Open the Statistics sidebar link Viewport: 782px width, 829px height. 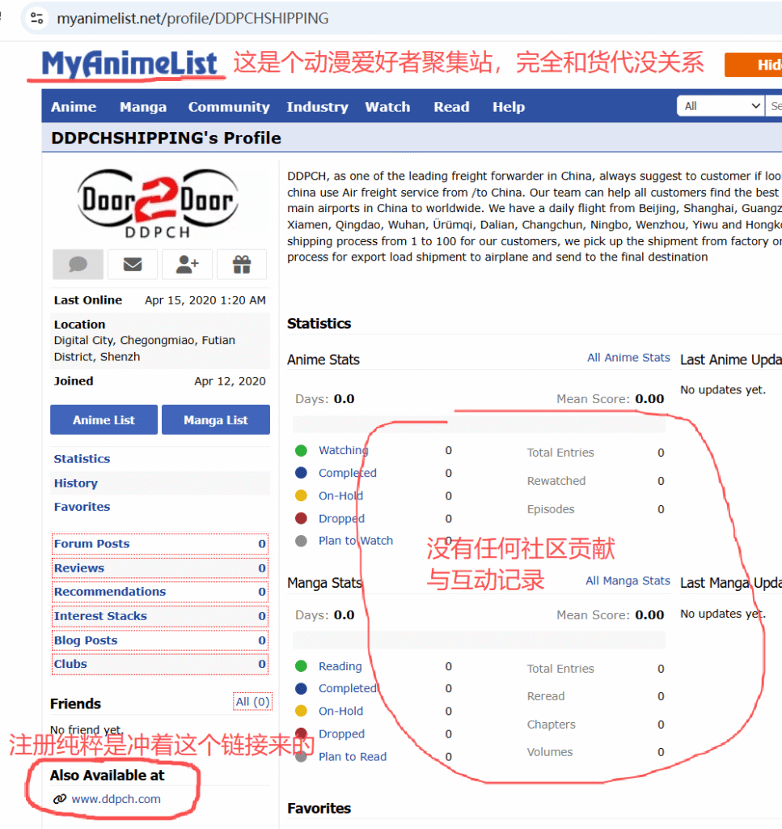click(x=82, y=459)
